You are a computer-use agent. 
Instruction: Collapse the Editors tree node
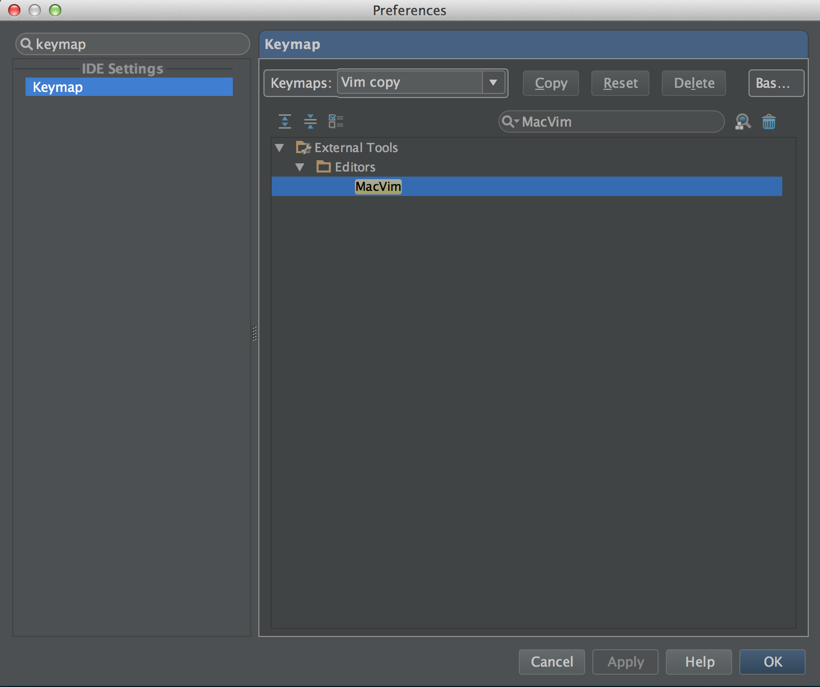coord(300,167)
